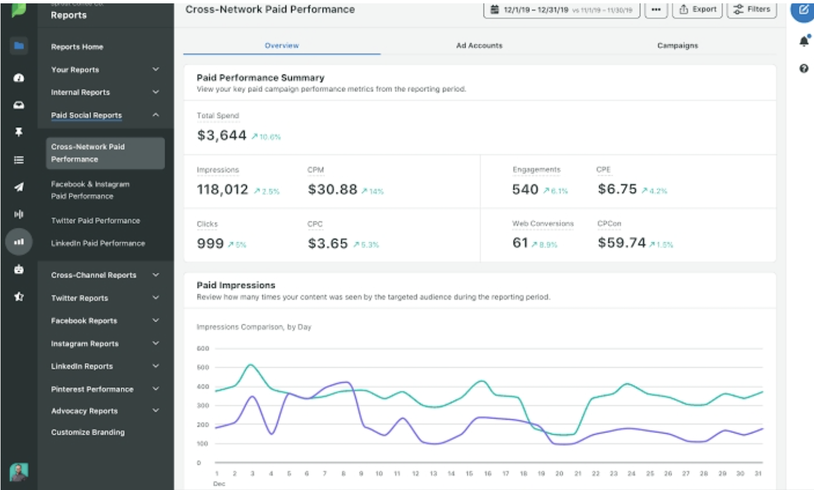The height and width of the screenshot is (490, 814).
Task: Select the listening waveform icon
Action: point(19,214)
